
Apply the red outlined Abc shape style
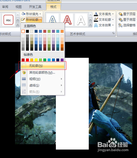9,20
